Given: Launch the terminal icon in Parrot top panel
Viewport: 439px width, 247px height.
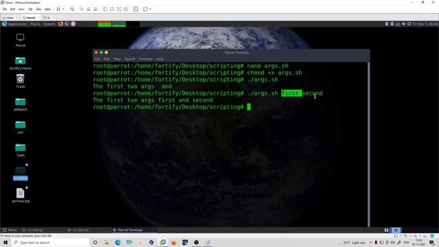Looking at the screenshot, I should click(67, 24).
